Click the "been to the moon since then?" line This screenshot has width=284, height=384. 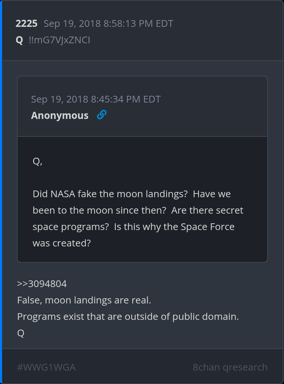click(99, 210)
